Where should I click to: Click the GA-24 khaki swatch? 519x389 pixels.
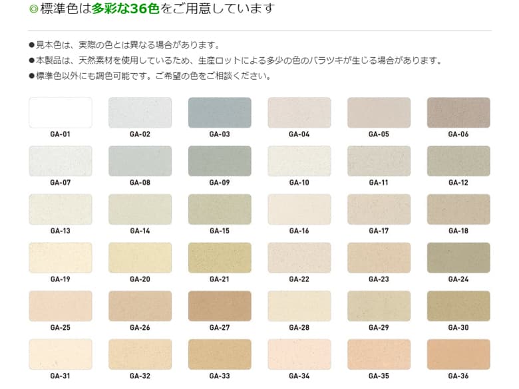(x=458, y=257)
